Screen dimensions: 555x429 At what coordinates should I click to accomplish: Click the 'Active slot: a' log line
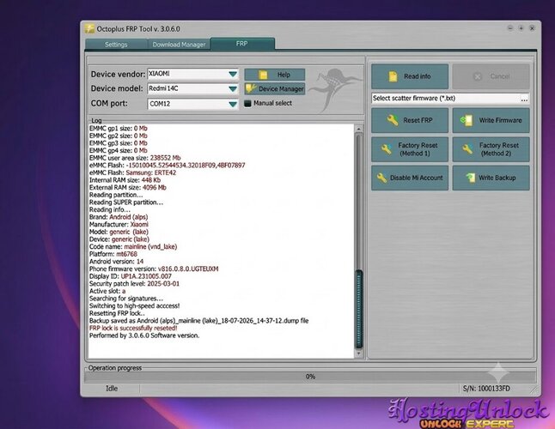107,291
